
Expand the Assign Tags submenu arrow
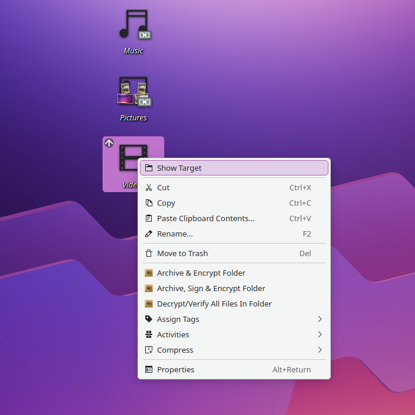[x=320, y=319]
